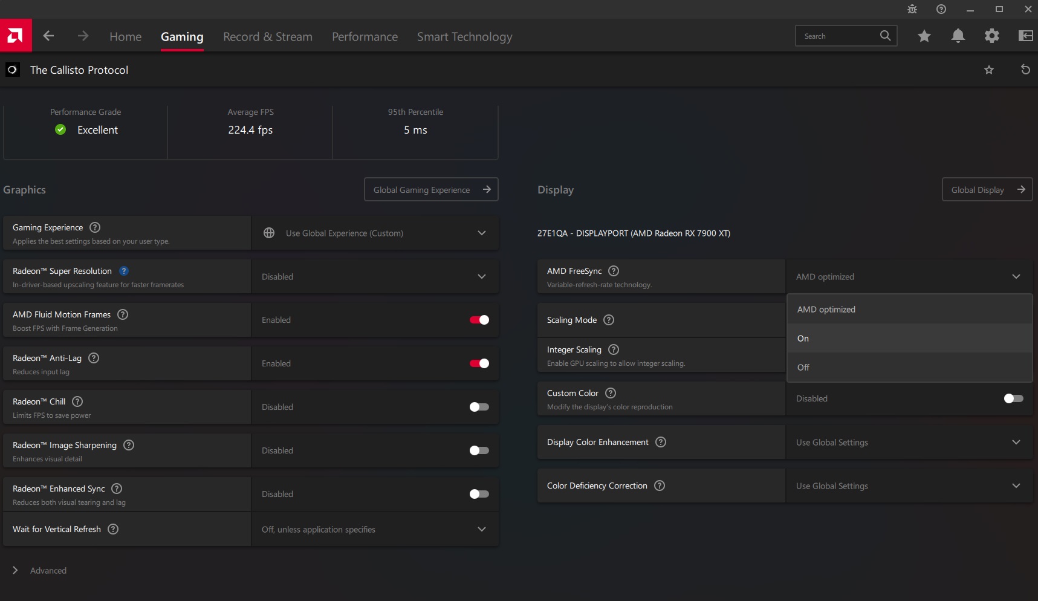The width and height of the screenshot is (1038, 601).
Task: Select AMD optimized FreeSync option
Action: tap(910, 310)
